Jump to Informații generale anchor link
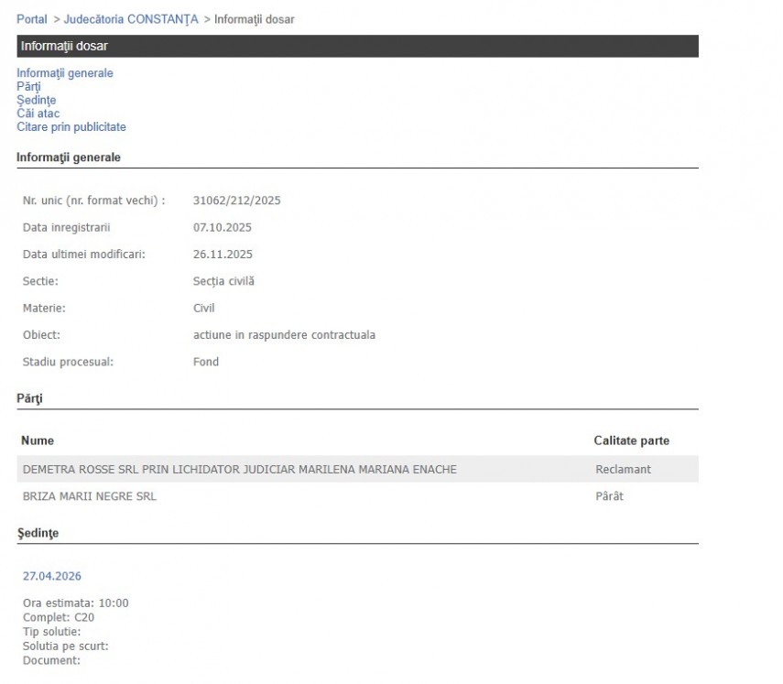The width and height of the screenshot is (783, 684). tap(65, 73)
